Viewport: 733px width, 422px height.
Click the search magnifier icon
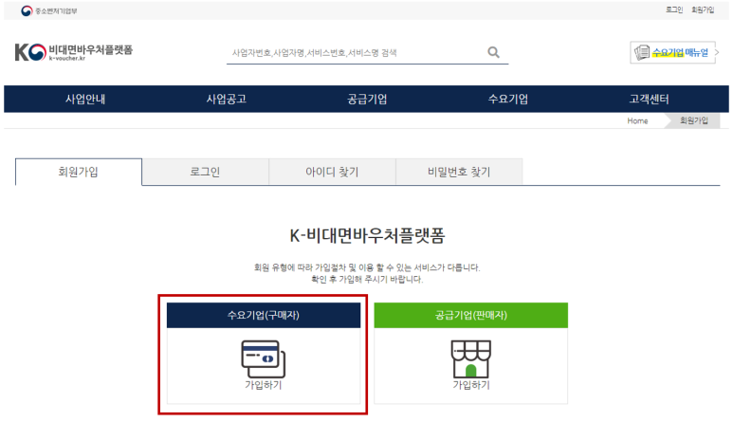point(494,52)
